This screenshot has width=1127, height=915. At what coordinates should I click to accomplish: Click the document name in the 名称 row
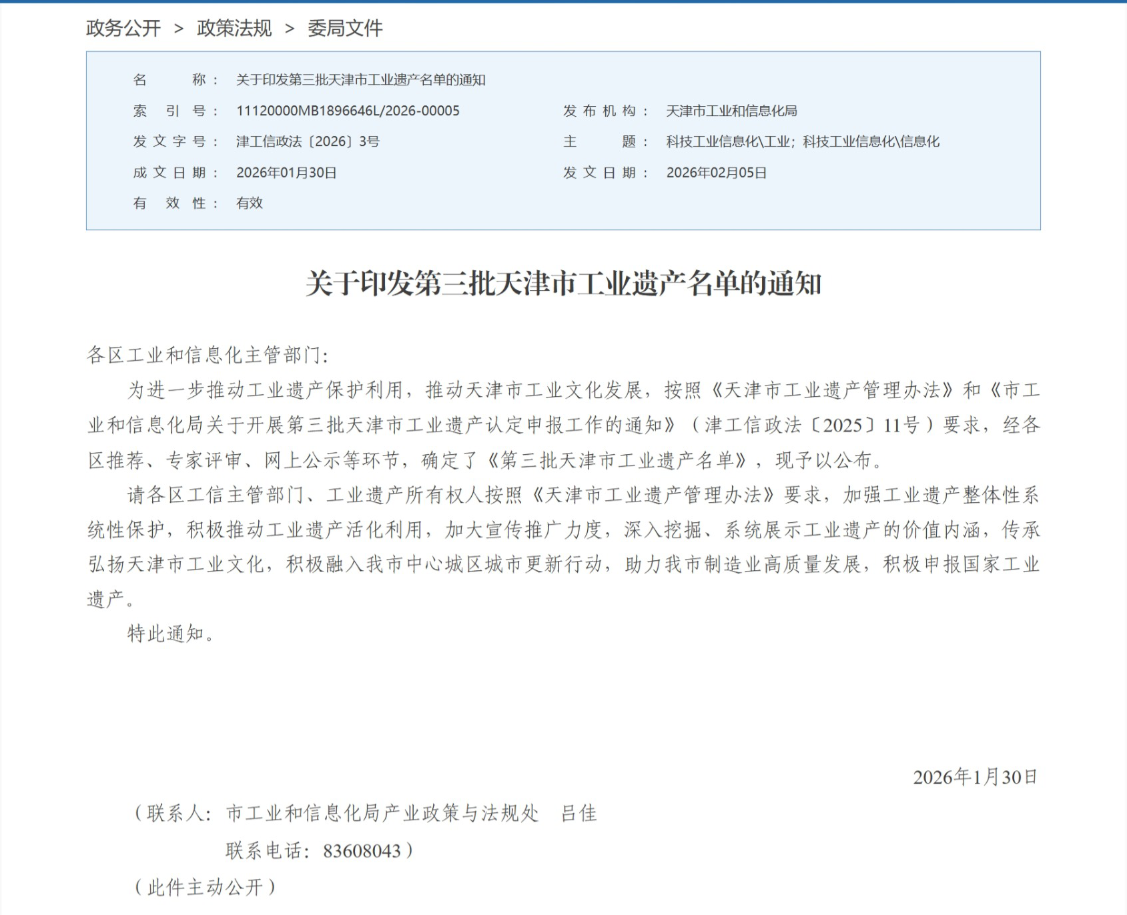pyautogui.click(x=360, y=80)
